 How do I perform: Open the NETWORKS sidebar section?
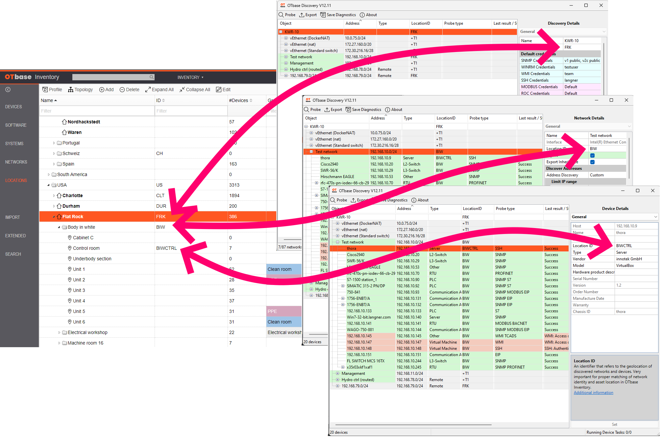click(16, 162)
